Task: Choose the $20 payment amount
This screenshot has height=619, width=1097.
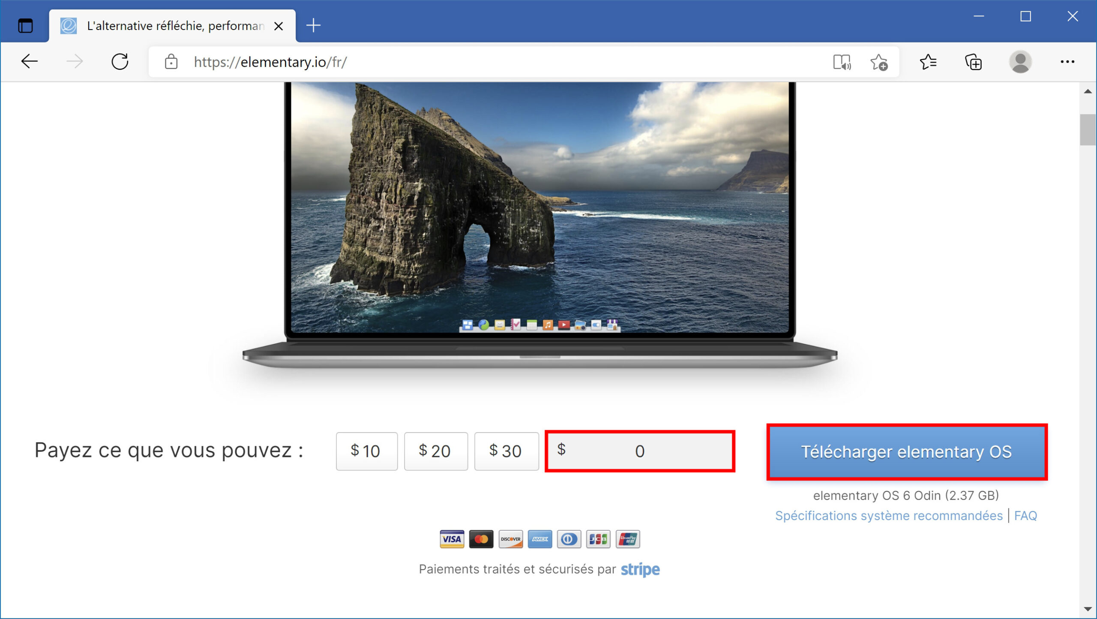Action: coord(436,451)
